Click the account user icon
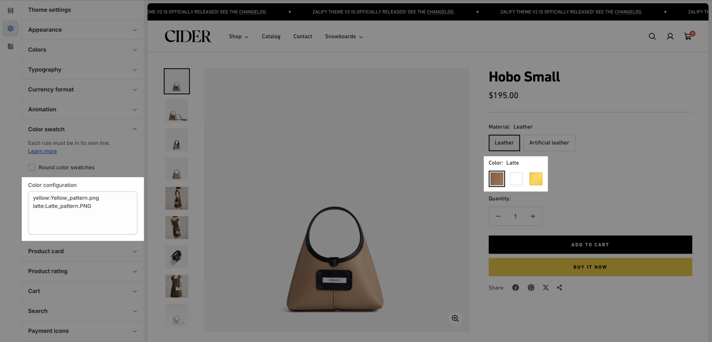712x342 pixels. point(670,36)
